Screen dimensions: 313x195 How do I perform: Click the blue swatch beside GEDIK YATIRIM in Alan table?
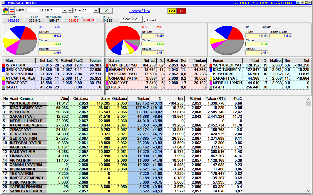coord(4,70)
